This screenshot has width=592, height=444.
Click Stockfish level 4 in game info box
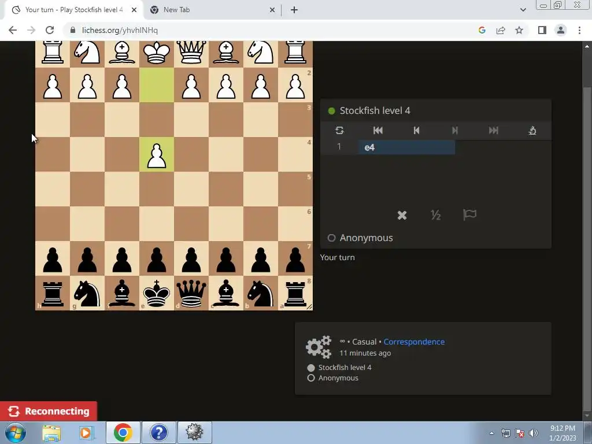point(345,367)
